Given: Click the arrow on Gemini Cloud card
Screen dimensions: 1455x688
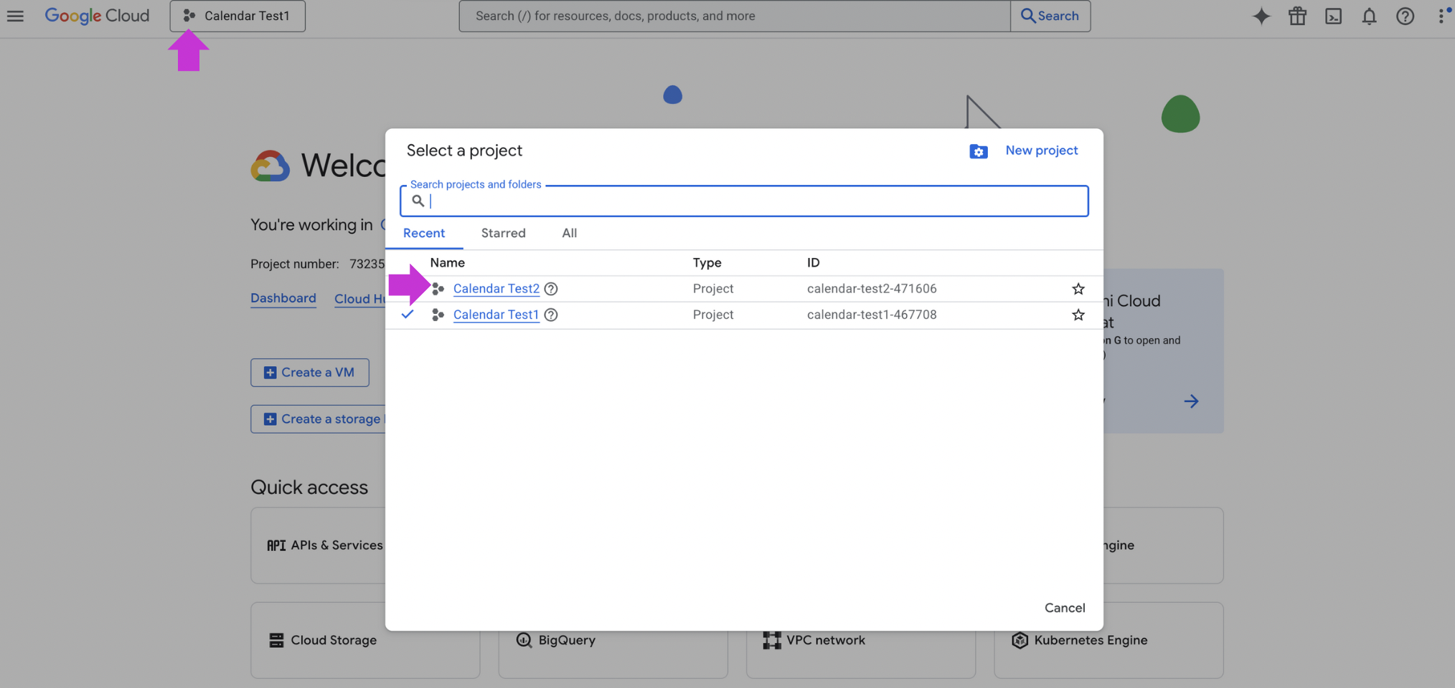Looking at the screenshot, I should click(1191, 401).
